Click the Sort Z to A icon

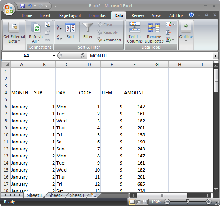59,37
